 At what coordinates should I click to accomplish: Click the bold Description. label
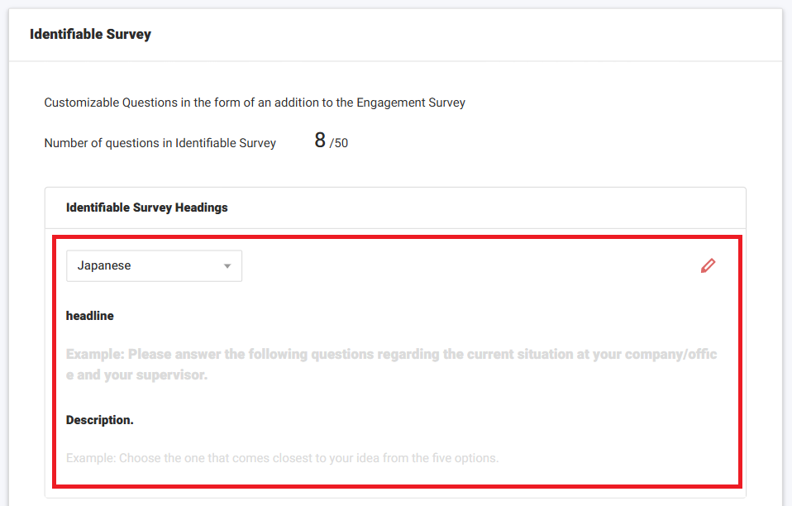click(x=99, y=420)
